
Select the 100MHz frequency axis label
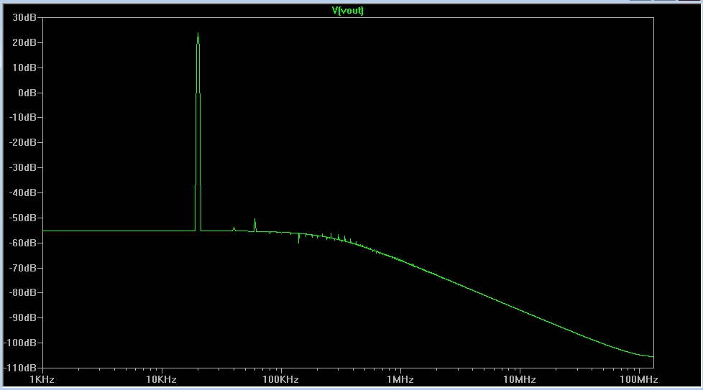coord(639,380)
